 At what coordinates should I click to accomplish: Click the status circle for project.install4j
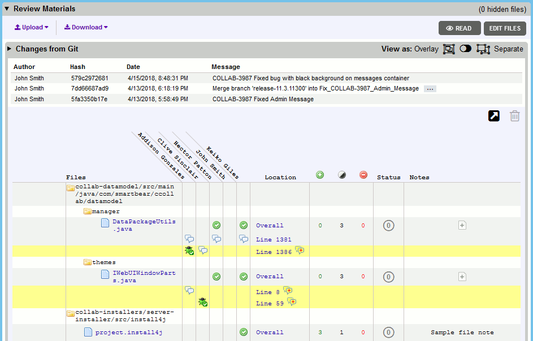point(388,332)
